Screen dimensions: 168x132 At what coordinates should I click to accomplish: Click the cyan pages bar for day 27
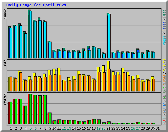tap(139, 55)
